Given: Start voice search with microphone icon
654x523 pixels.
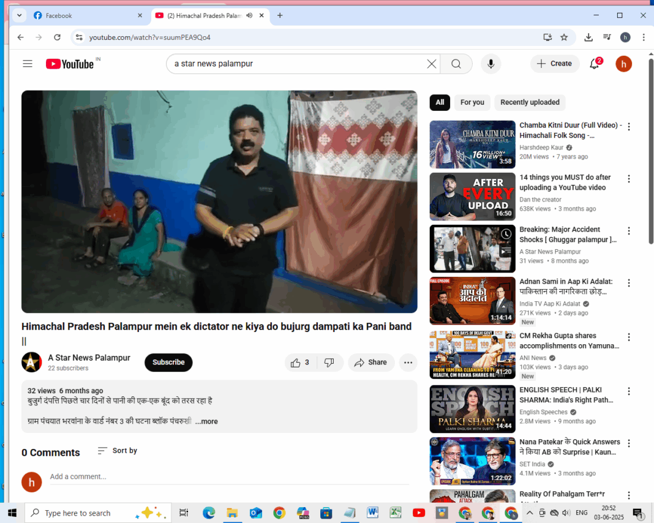Looking at the screenshot, I should coord(491,64).
